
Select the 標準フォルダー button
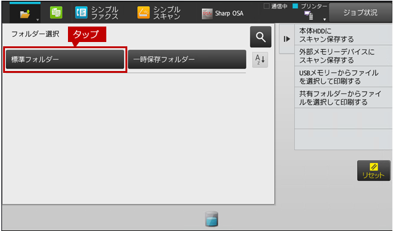click(65, 59)
